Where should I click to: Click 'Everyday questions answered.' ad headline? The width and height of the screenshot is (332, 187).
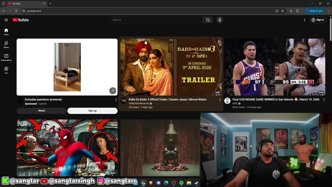tap(44, 99)
